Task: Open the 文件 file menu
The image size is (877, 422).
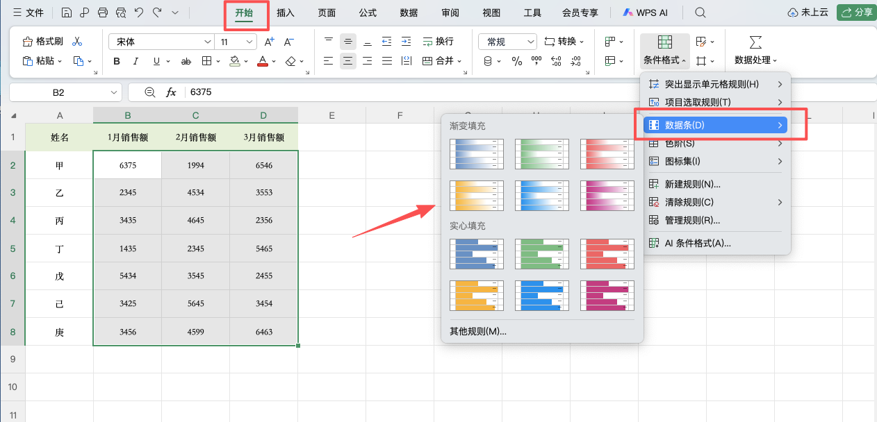Action: click(28, 12)
